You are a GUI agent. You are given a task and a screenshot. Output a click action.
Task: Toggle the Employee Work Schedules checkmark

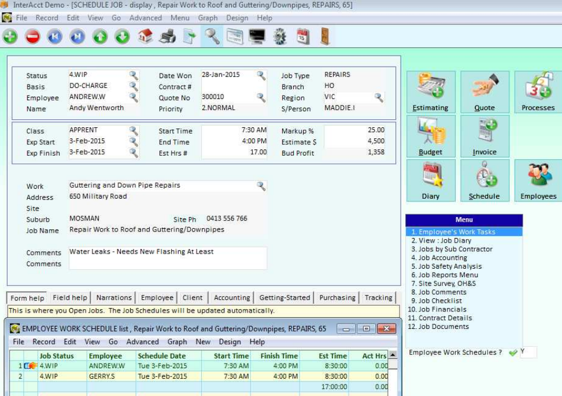point(513,353)
